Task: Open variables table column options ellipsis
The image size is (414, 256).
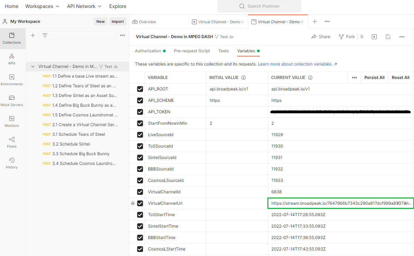Action: click(x=355, y=78)
